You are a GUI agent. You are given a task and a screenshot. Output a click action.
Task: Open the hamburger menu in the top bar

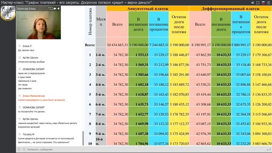click(x=269, y=3)
